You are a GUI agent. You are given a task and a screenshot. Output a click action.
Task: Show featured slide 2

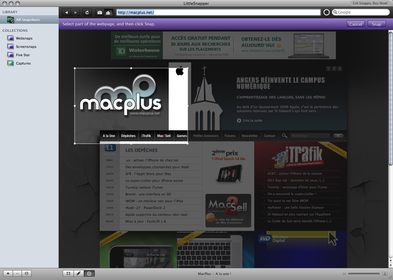(334, 69)
